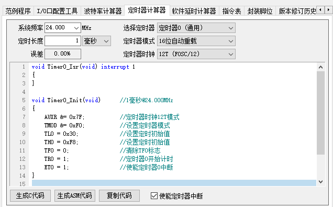This screenshot has height=207, width=333.
Task: Open the 定时器时钟 12T dropdown
Action: [196, 54]
